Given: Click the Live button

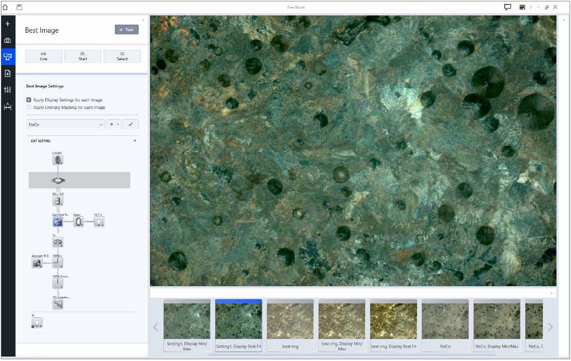Looking at the screenshot, I should point(44,56).
